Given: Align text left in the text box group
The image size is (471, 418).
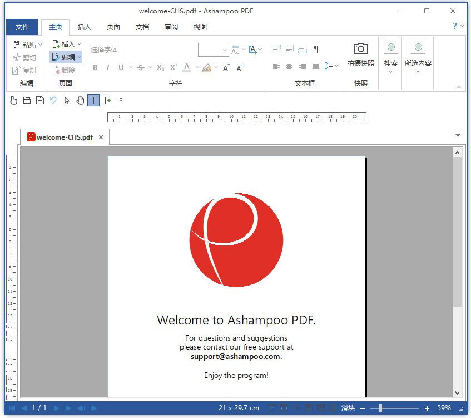Looking at the screenshot, I should (x=276, y=66).
